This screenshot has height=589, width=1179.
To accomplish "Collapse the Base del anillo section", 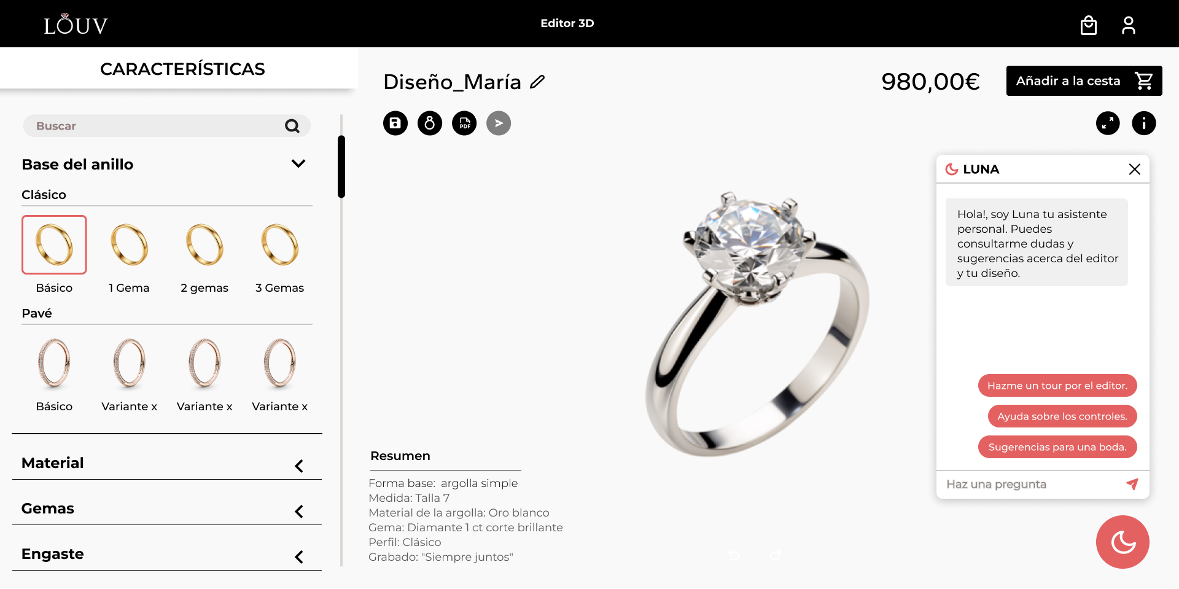I will coord(298,164).
